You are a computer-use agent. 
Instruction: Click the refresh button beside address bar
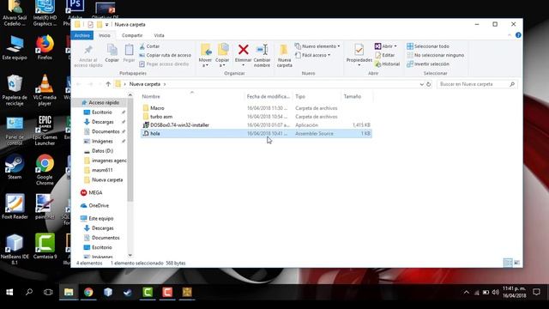[x=428, y=84]
